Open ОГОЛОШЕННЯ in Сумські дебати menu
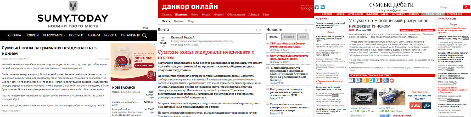This screenshot has height=117, width=471. coord(454,14)
